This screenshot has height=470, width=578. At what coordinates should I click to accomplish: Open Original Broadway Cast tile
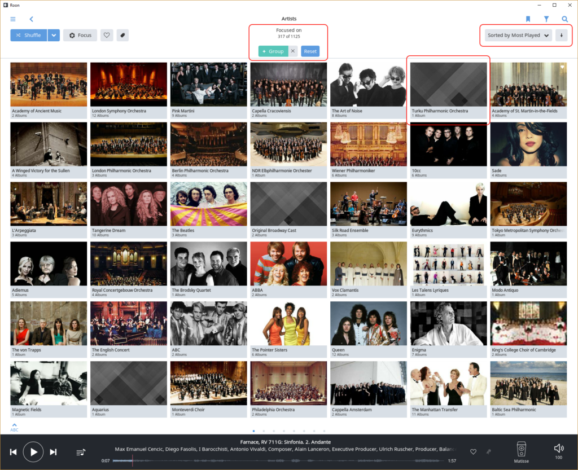tap(288, 210)
